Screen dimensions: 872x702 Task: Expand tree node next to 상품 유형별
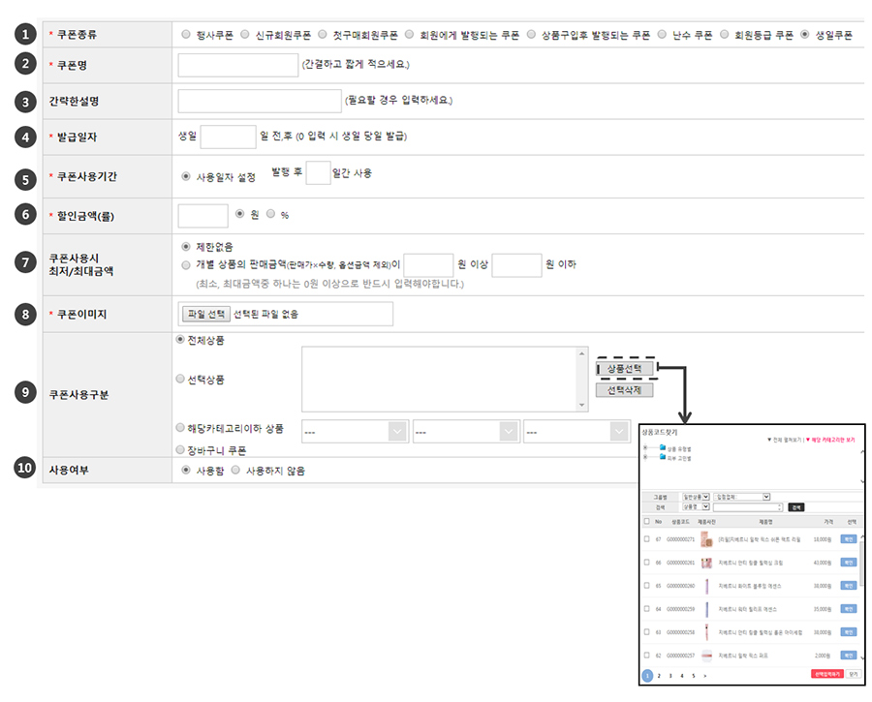(x=646, y=448)
